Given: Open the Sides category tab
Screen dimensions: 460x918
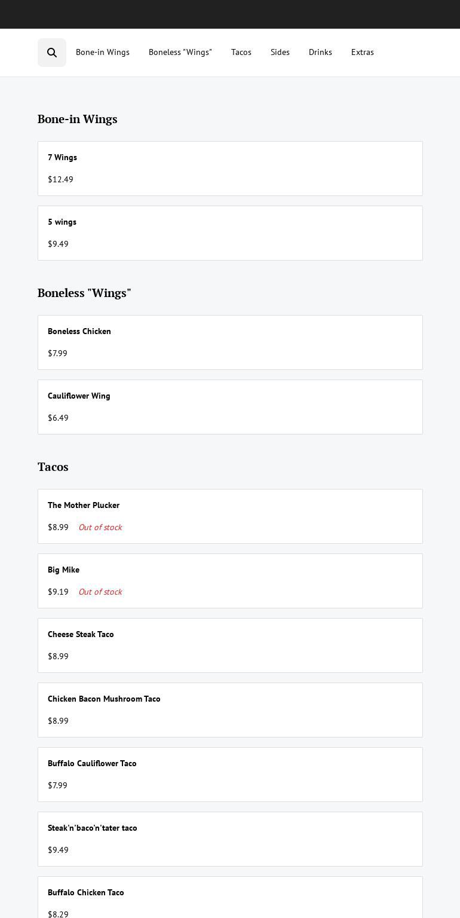Looking at the screenshot, I should 280,53.
